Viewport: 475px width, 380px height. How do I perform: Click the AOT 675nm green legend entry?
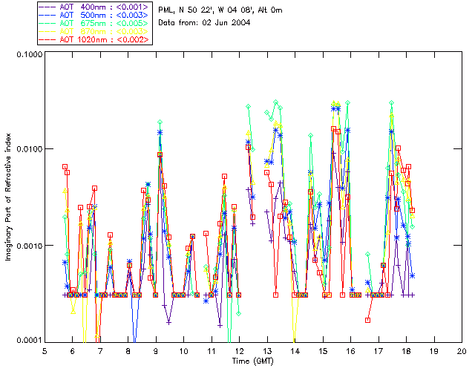coord(95,23)
